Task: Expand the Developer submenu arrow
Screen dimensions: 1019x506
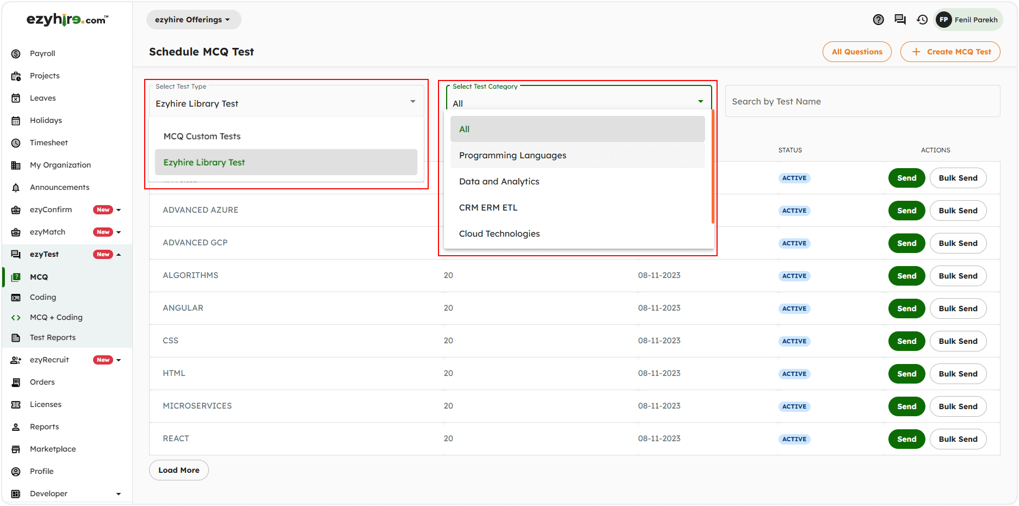Action: (119, 493)
